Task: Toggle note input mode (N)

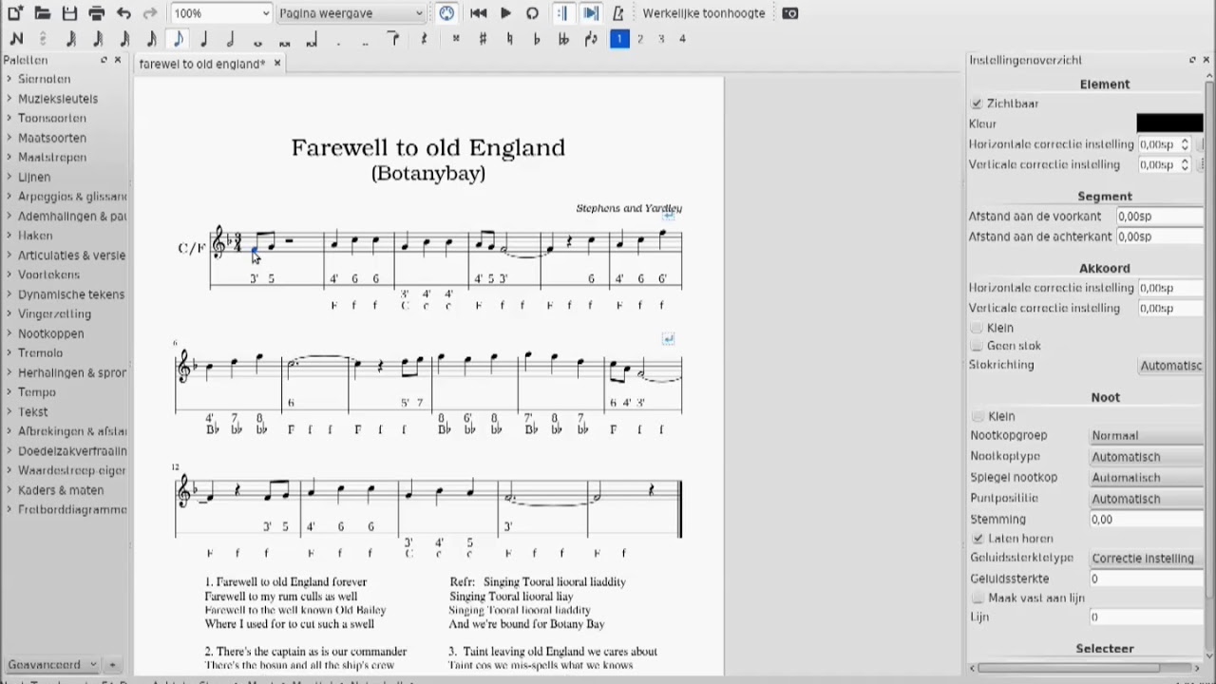Action: coord(16,39)
